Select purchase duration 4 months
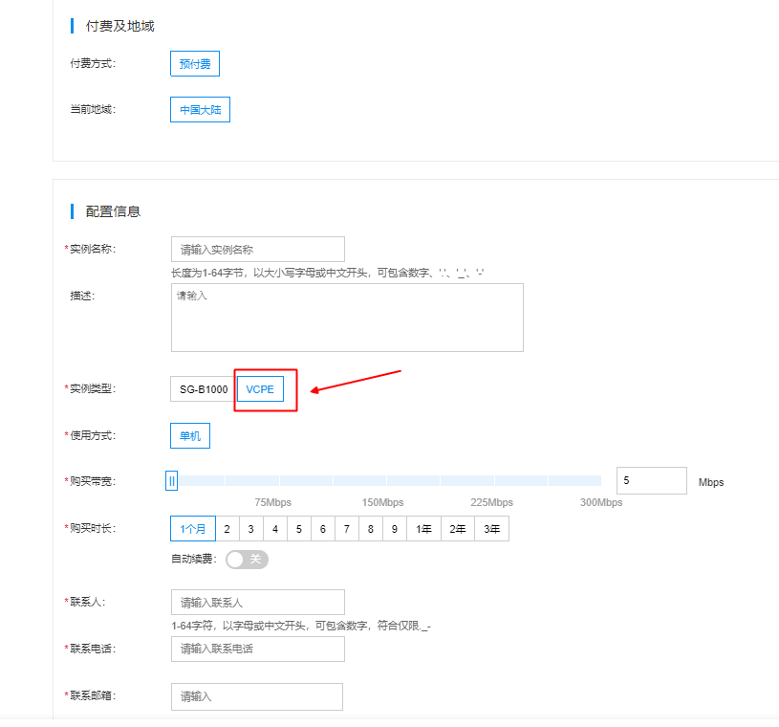The image size is (779, 727). [x=274, y=529]
